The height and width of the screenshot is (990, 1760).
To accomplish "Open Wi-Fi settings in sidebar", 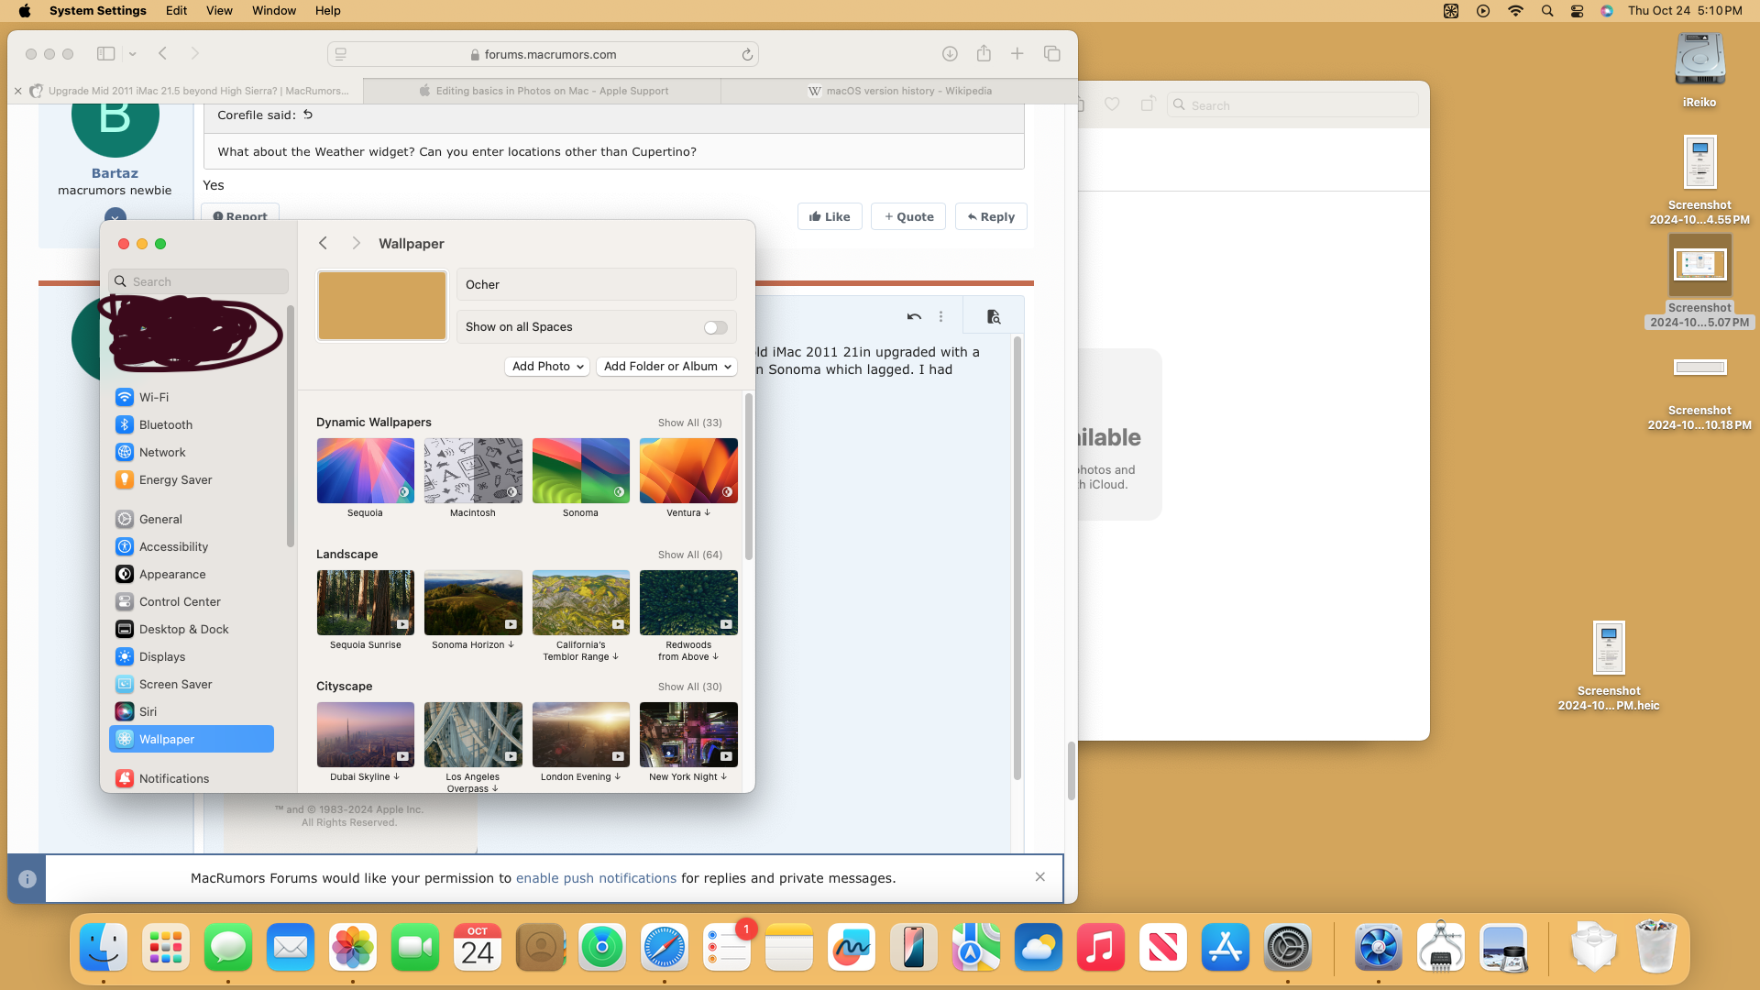I will 153,397.
